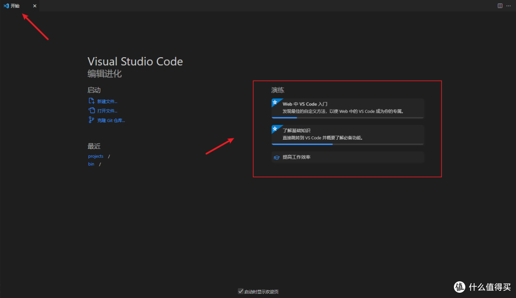Create a new file via 新建文件 link
This screenshot has height=298, width=516.
point(106,101)
